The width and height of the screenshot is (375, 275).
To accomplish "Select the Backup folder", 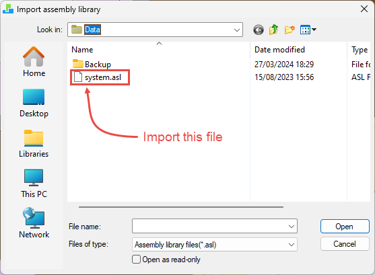I will click(92, 65).
